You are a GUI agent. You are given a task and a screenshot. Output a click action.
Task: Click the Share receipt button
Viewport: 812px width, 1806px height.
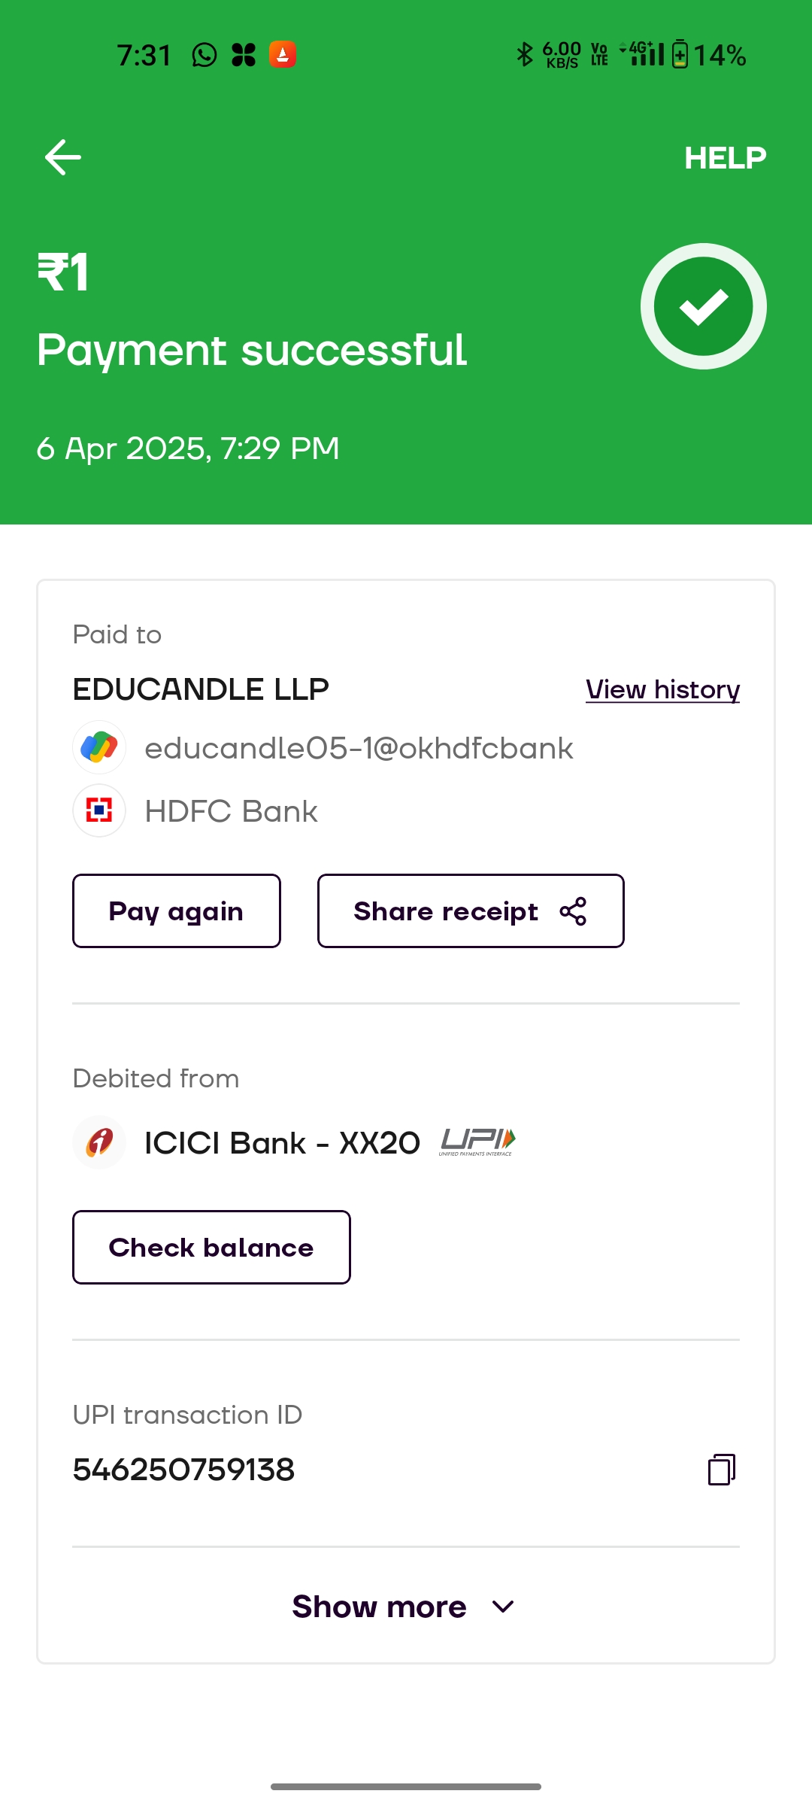[x=470, y=911]
